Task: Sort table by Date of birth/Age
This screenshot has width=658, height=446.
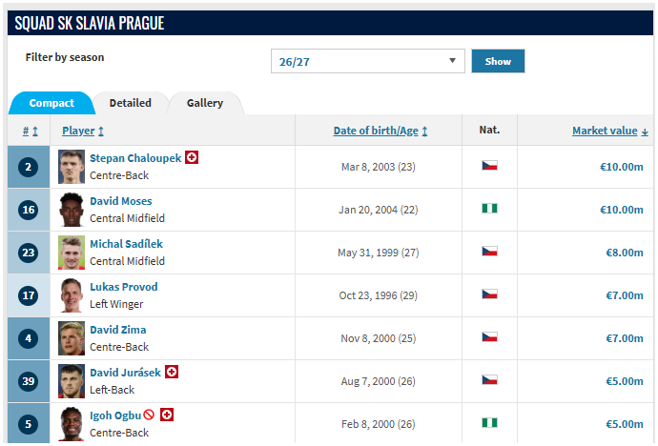Action: 380,131
